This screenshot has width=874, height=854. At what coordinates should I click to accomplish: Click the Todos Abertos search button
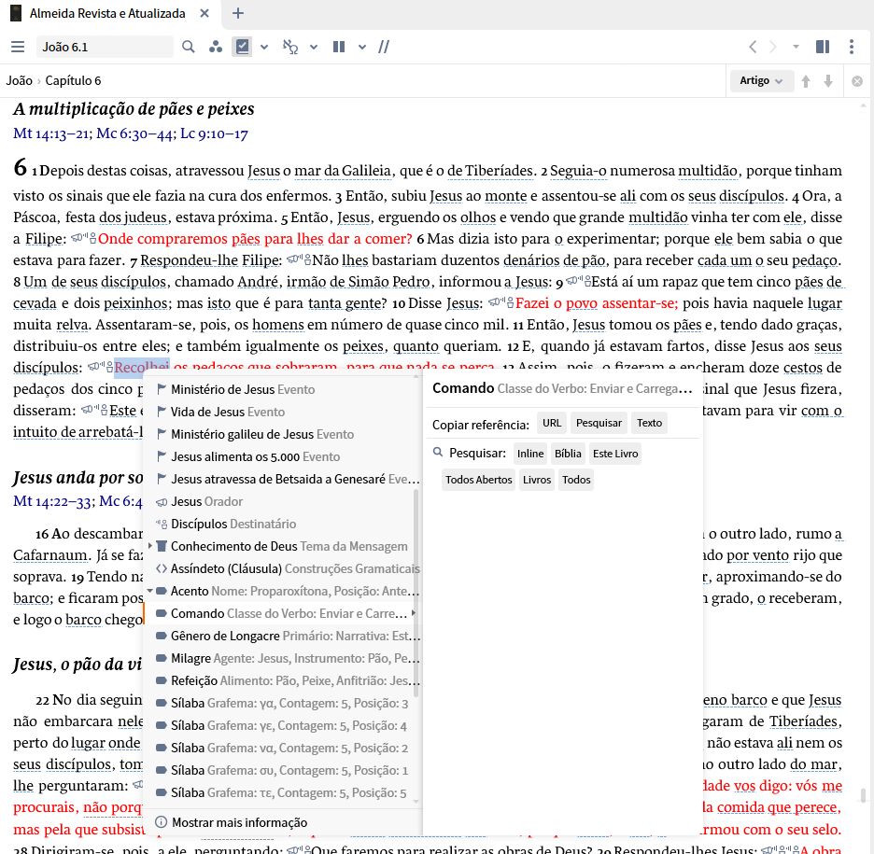pyautogui.click(x=479, y=480)
